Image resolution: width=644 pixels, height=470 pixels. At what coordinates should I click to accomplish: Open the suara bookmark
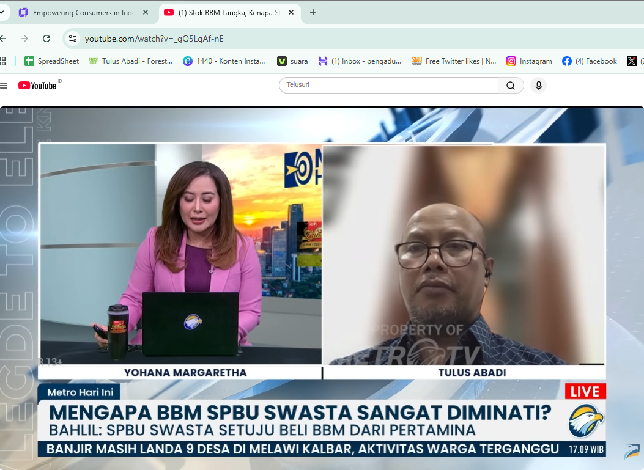(x=292, y=61)
